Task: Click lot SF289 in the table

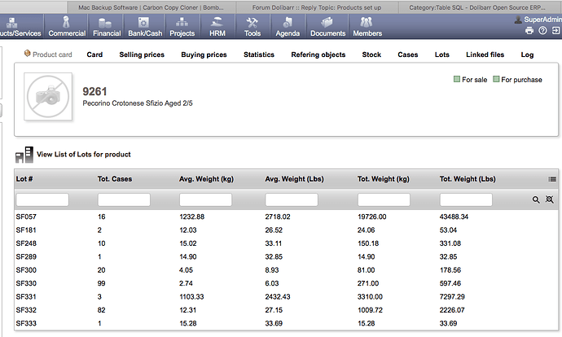Action: tap(26, 256)
